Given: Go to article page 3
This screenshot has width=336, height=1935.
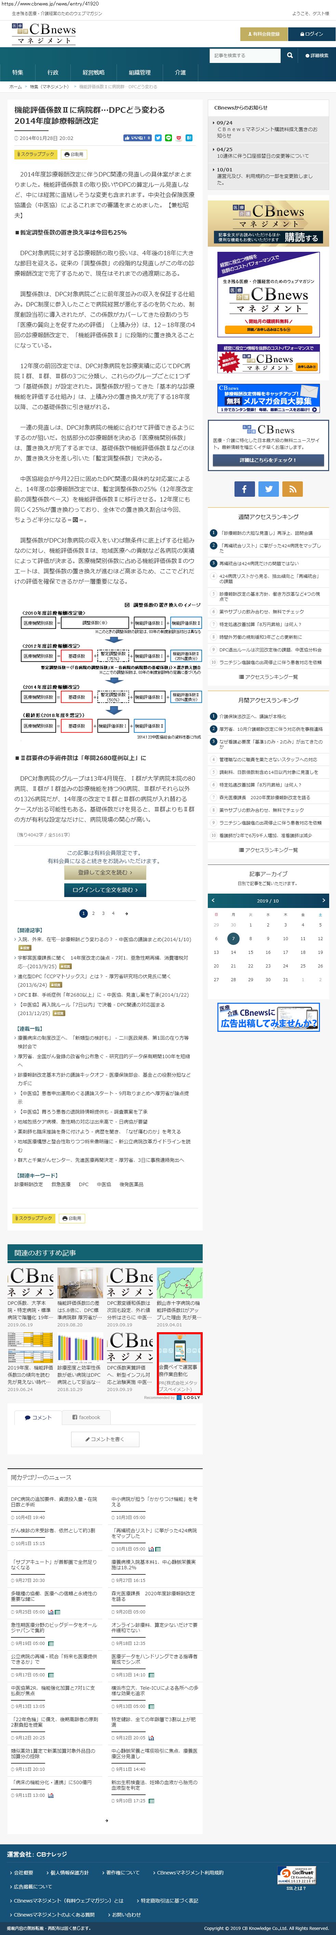Looking at the screenshot, I should (104, 913).
